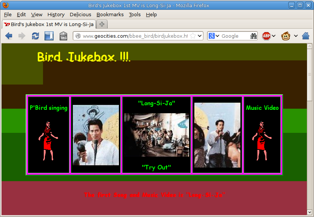Click the scrollbar up arrow
Image resolution: width=314 pixels, height=217 pixels.
(x=309, y=46)
